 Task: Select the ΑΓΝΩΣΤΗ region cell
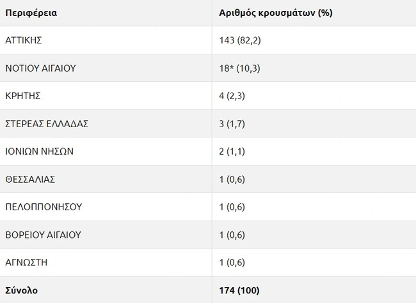[x=26, y=262]
